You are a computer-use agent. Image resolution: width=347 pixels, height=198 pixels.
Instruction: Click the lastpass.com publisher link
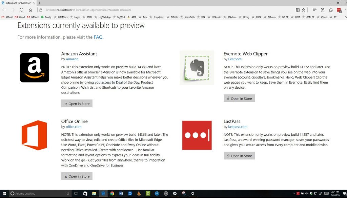[x=238, y=127]
